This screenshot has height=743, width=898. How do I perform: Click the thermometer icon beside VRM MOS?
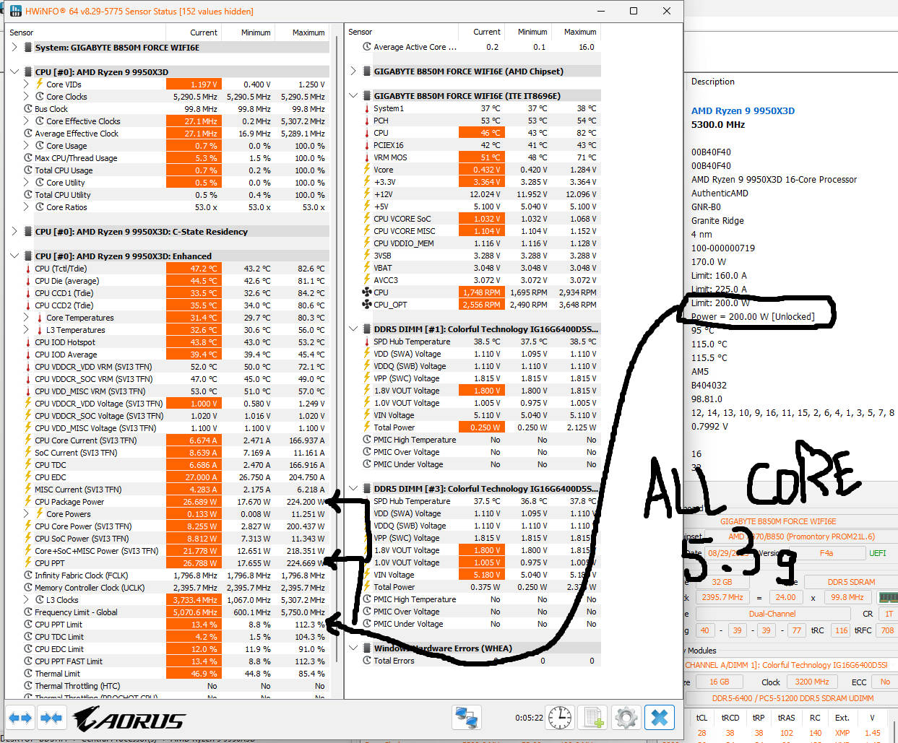[x=367, y=157]
